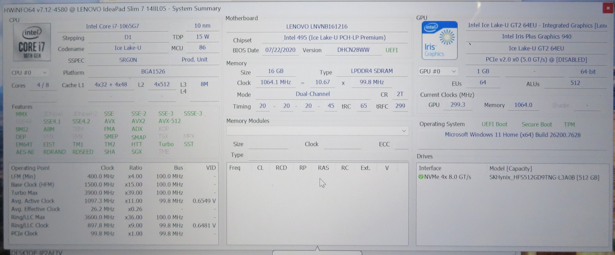Open the GPU #0 selector dropdown

tap(438, 71)
